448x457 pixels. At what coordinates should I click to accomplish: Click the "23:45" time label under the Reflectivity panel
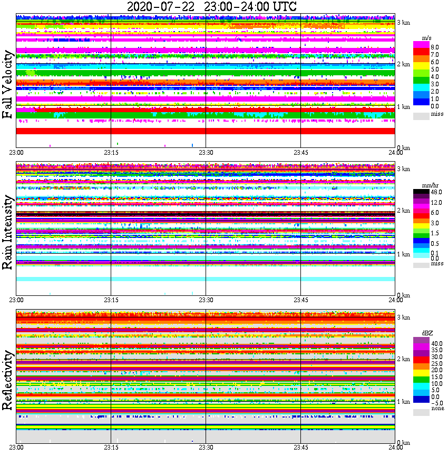300,448
